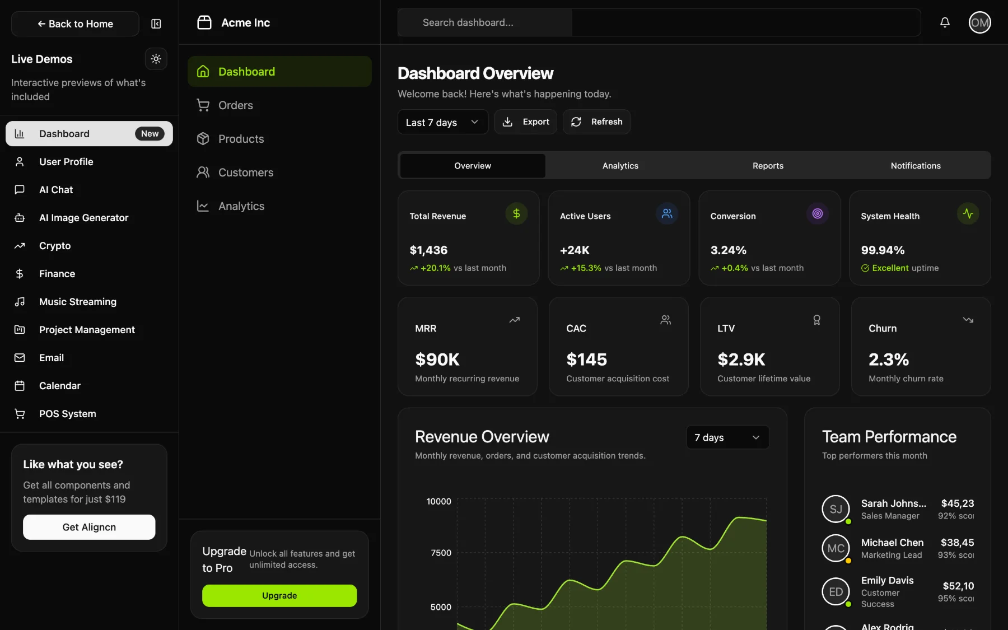Click the Team Performance heading
This screenshot has width=1008, height=630.
point(889,436)
